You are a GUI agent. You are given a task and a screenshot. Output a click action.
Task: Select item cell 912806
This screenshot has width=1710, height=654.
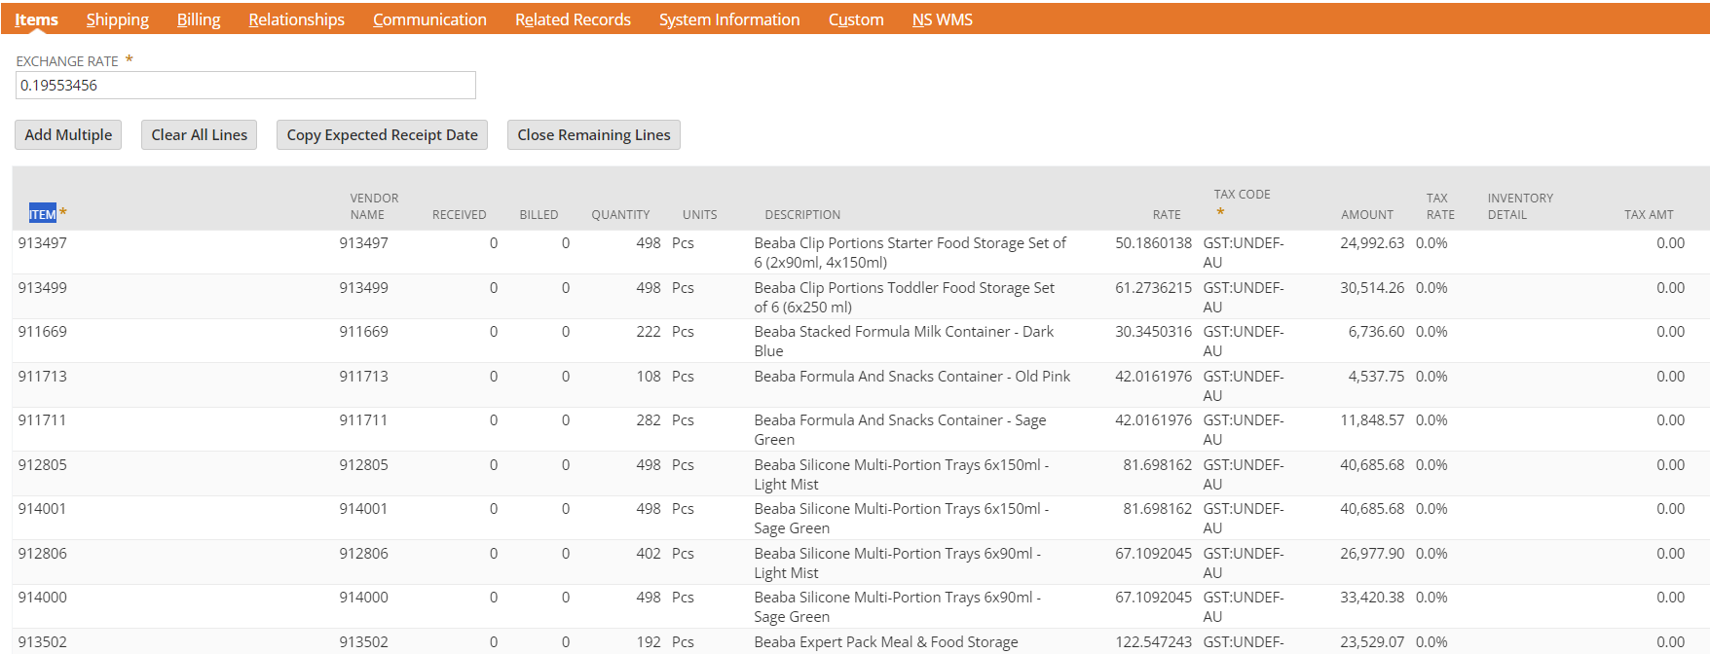click(43, 554)
